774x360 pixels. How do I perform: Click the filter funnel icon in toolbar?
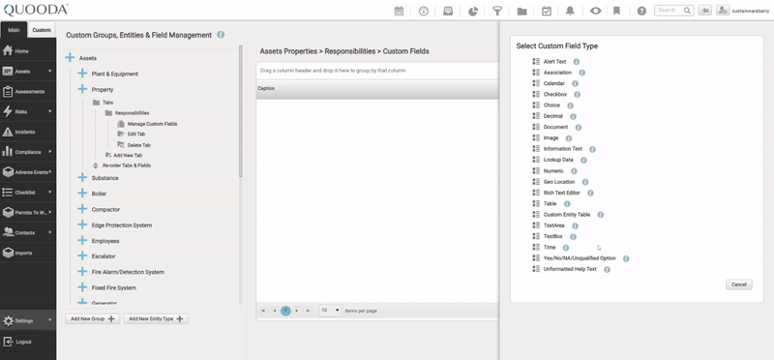[497, 11]
